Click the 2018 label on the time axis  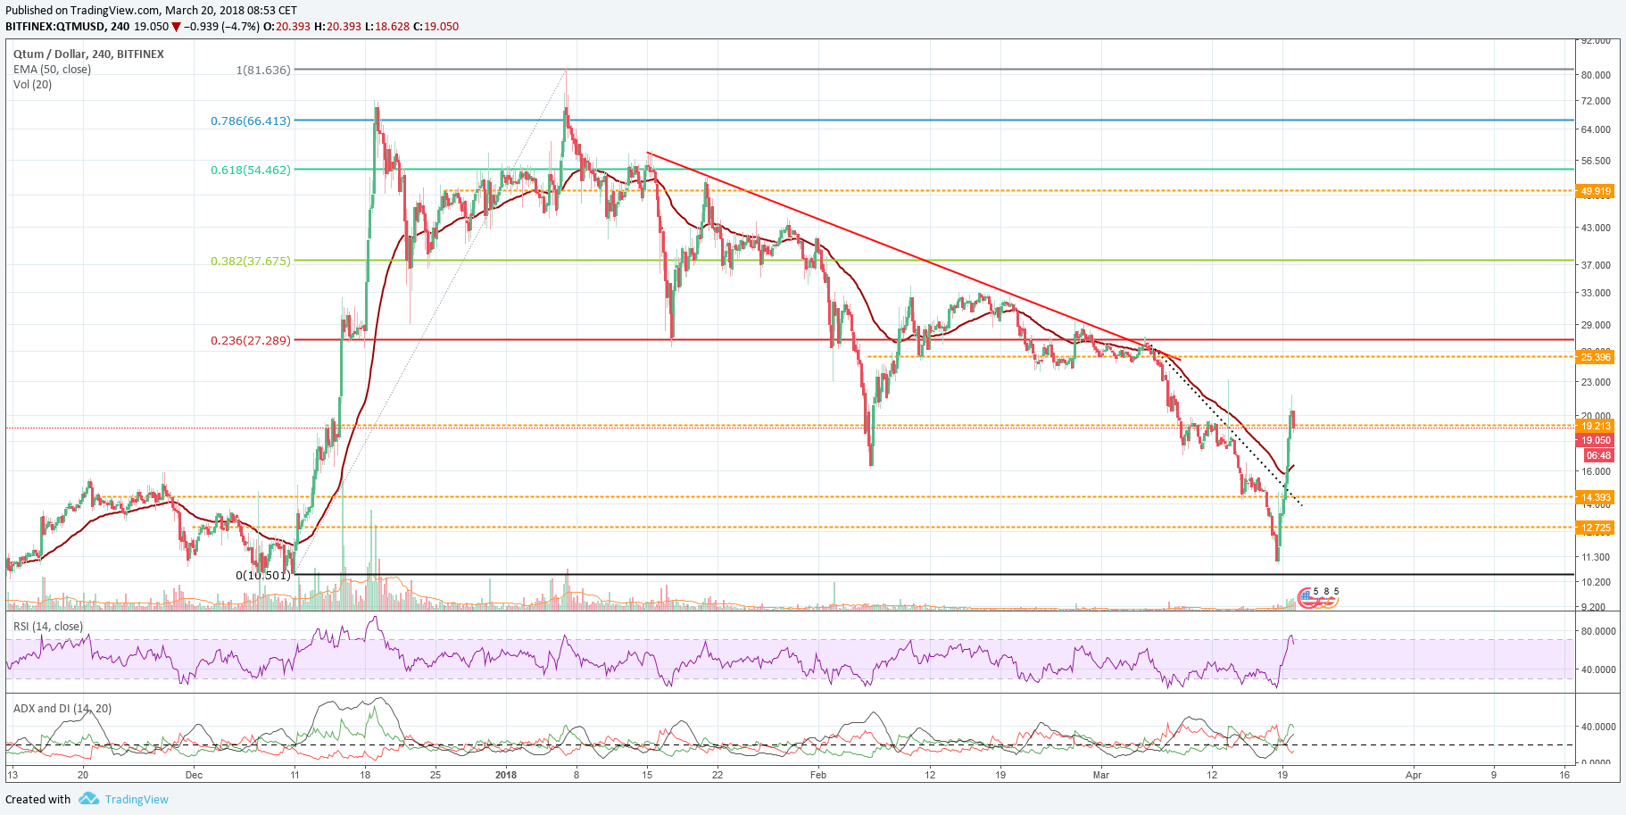506,775
